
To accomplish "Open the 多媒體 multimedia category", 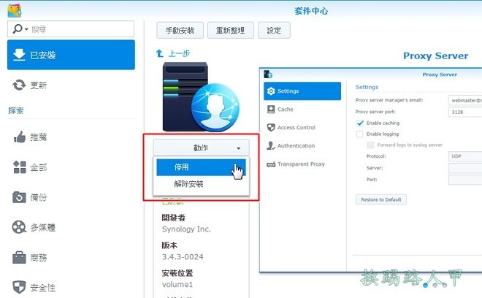I will pyautogui.click(x=71, y=227).
